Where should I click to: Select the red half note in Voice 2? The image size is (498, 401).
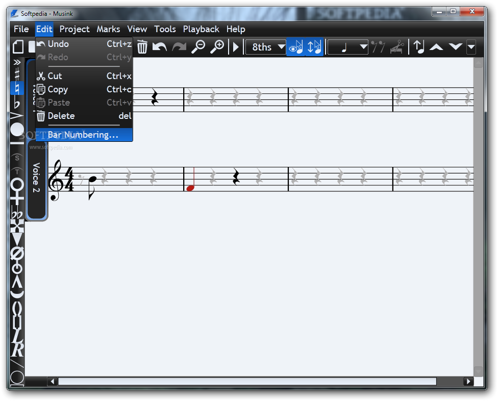(x=191, y=180)
